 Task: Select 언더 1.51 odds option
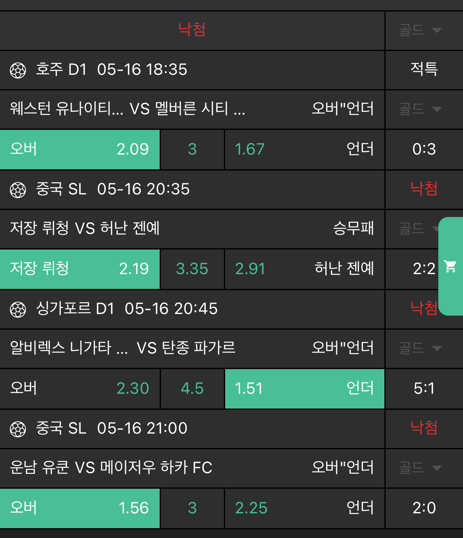(305, 388)
